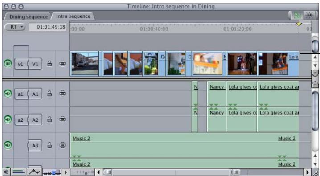The width and height of the screenshot is (320, 176).
Task: Select the last video clip labeled Lola
Action: [279, 64]
